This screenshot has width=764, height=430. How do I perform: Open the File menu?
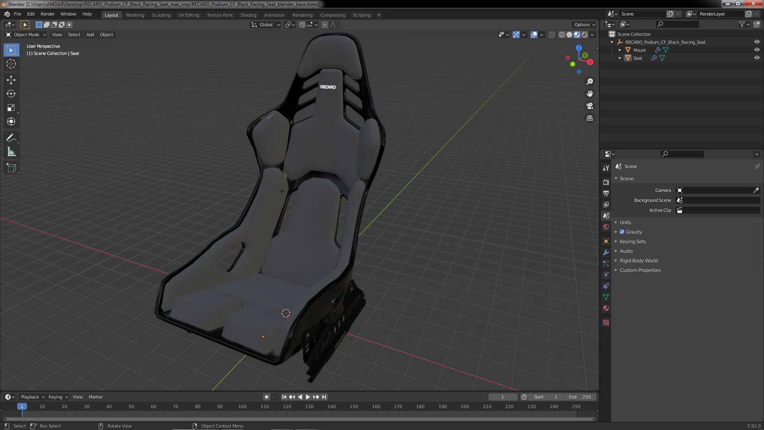tap(18, 14)
